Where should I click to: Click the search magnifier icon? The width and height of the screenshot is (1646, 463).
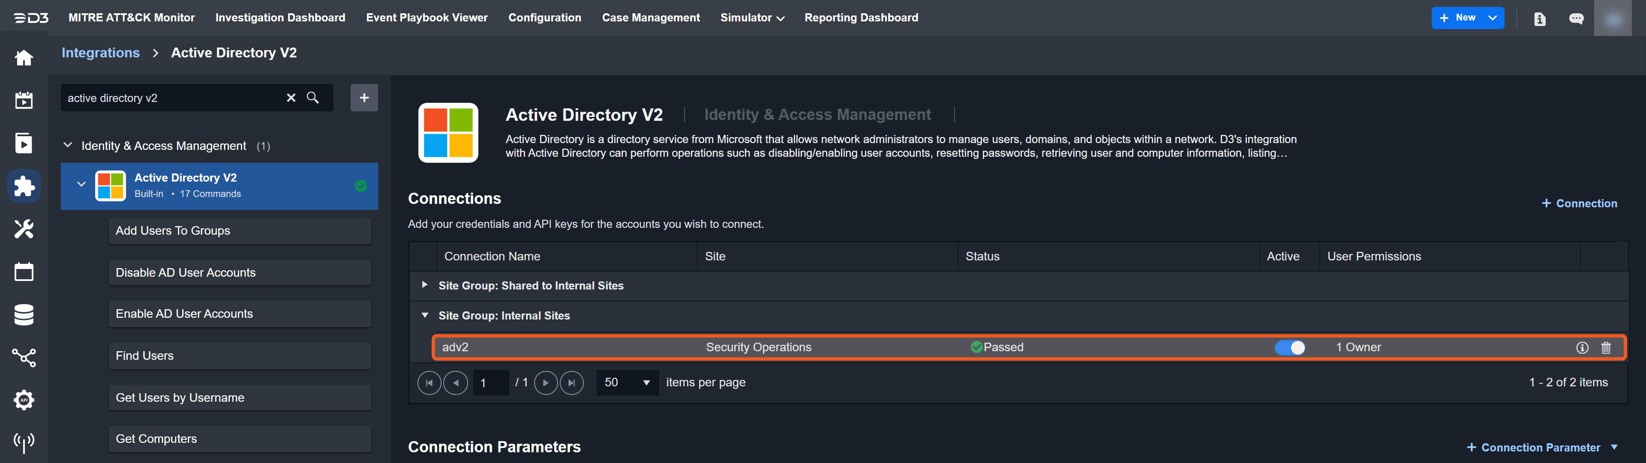(313, 98)
